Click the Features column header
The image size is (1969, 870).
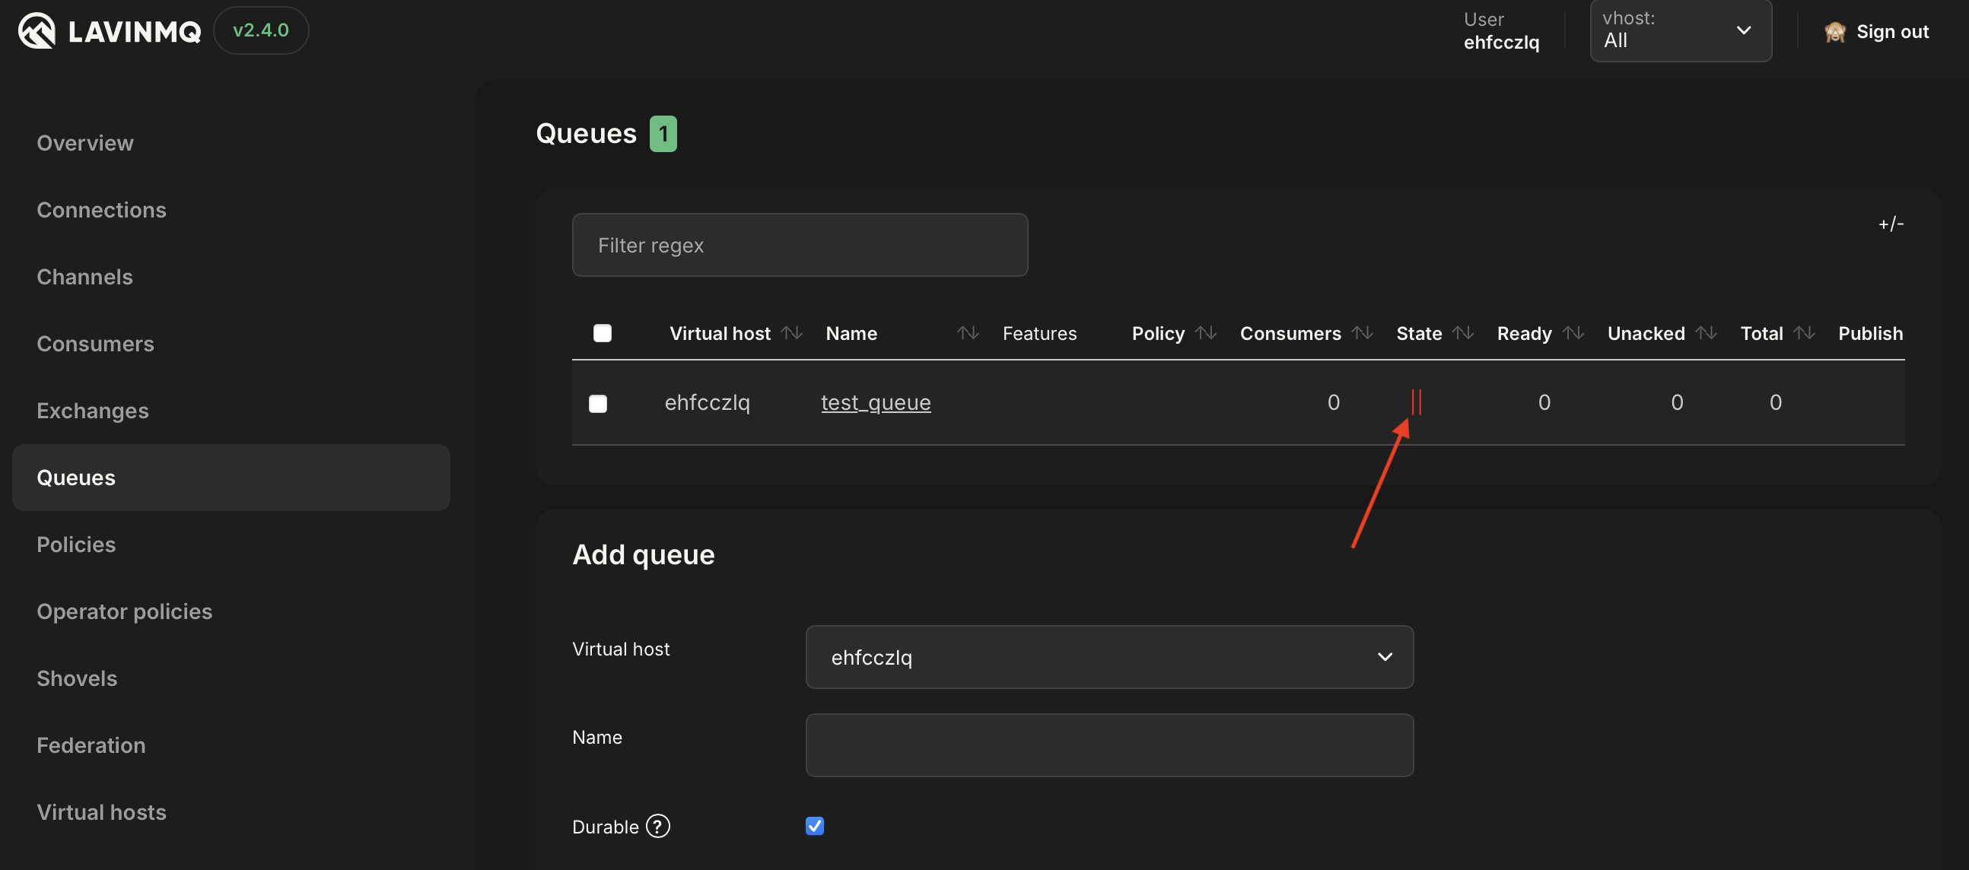pos(1039,334)
